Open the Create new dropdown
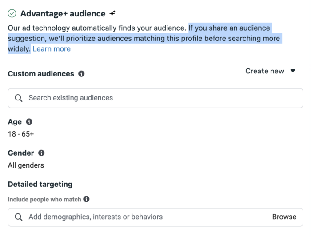The image size is (311, 237). point(265,71)
